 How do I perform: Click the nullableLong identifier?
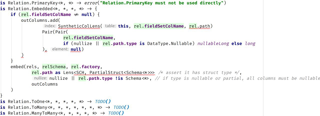(213, 43)
